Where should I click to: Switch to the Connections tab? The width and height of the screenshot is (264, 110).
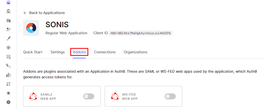pyautogui.click(x=105, y=52)
